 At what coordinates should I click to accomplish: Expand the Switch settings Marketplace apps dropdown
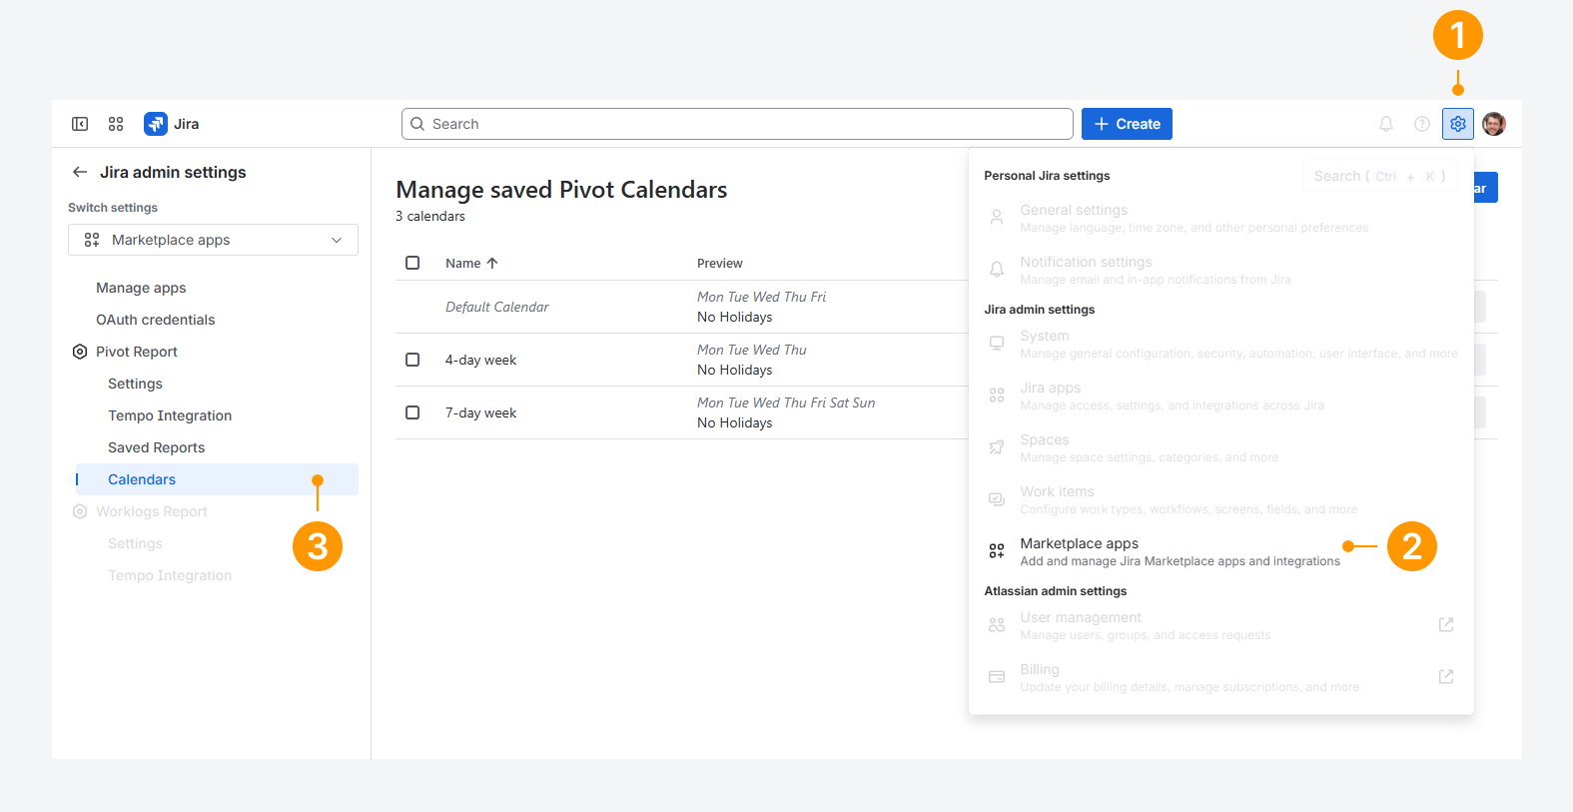(x=213, y=240)
